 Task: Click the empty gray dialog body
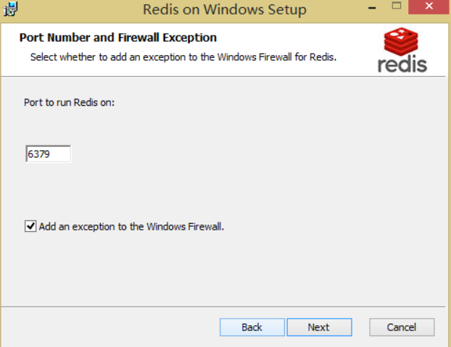coord(259,172)
